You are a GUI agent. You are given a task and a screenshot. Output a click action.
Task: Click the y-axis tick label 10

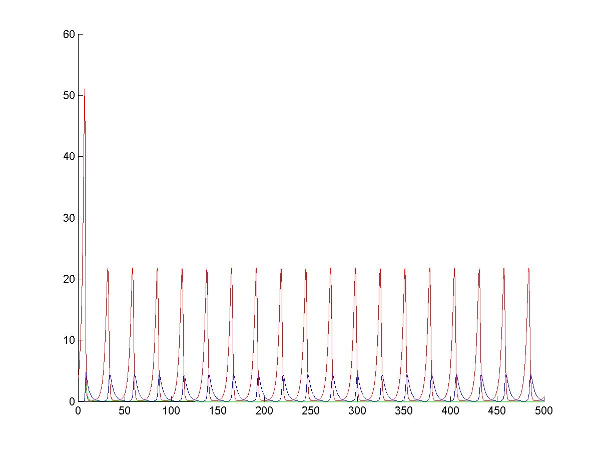[x=69, y=340]
